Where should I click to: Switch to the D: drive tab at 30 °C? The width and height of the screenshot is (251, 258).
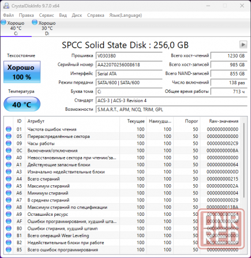pos(47,28)
